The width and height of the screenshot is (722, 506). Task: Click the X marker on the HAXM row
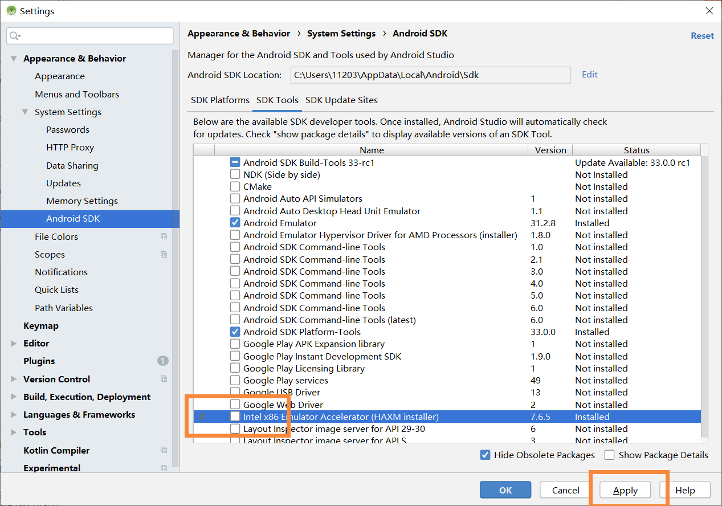(x=202, y=417)
